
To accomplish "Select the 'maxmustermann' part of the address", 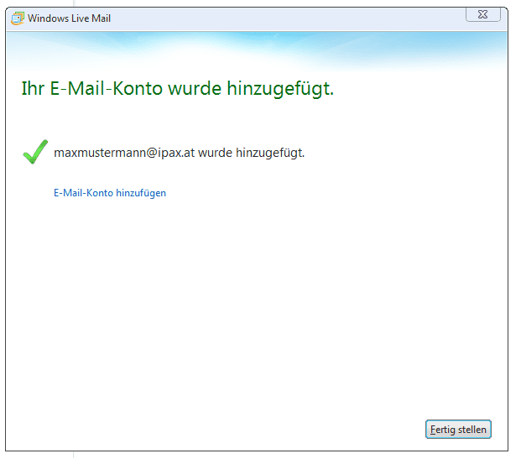I will click(x=92, y=154).
